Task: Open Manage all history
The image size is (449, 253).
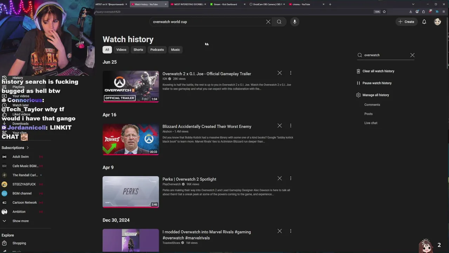Action: click(x=373, y=95)
